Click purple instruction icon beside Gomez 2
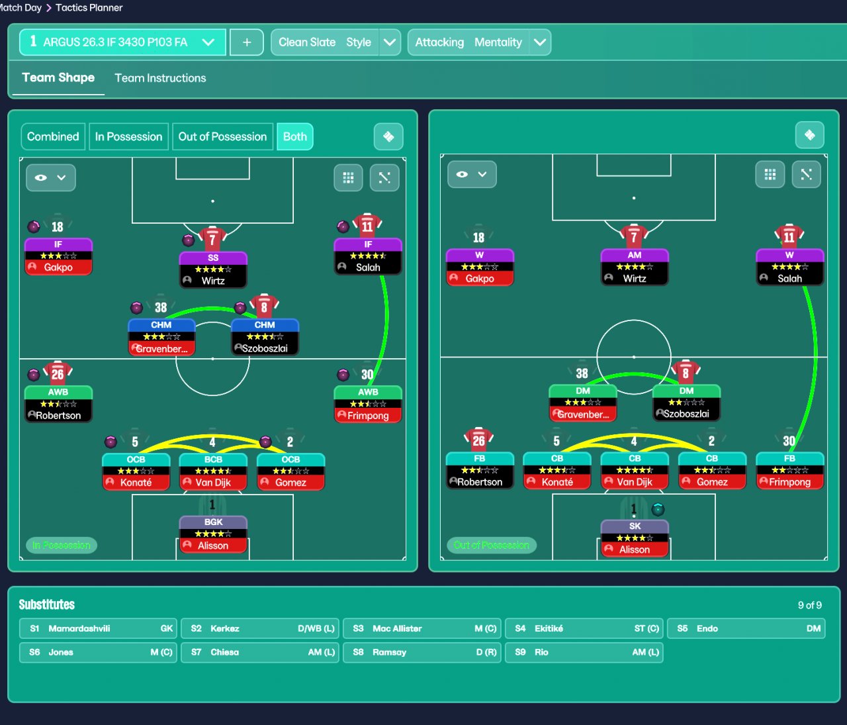Screen dimensions: 847x725 [265, 442]
